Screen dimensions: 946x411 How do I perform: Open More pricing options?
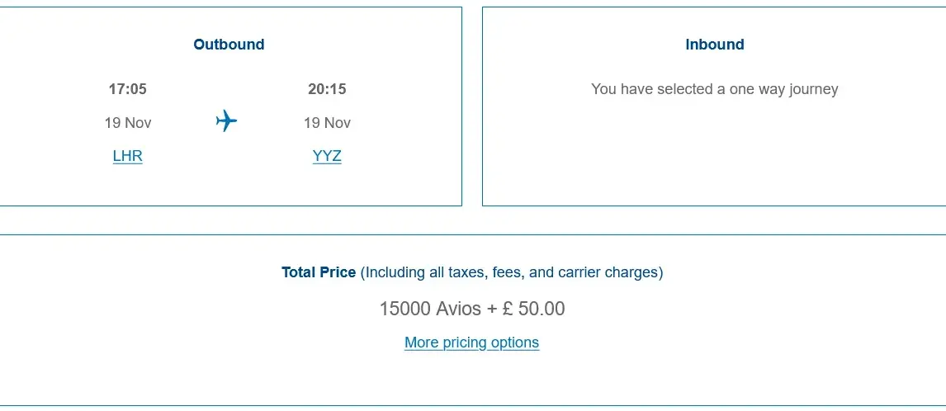(x=472, y=342)
